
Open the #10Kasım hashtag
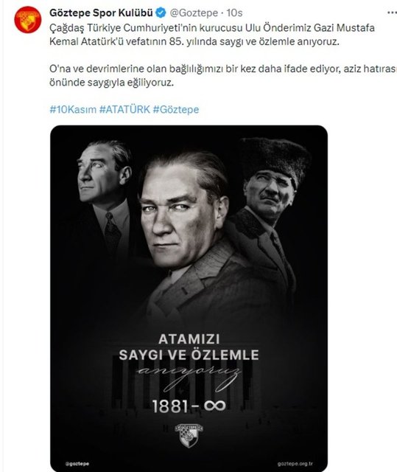(73, 109)
